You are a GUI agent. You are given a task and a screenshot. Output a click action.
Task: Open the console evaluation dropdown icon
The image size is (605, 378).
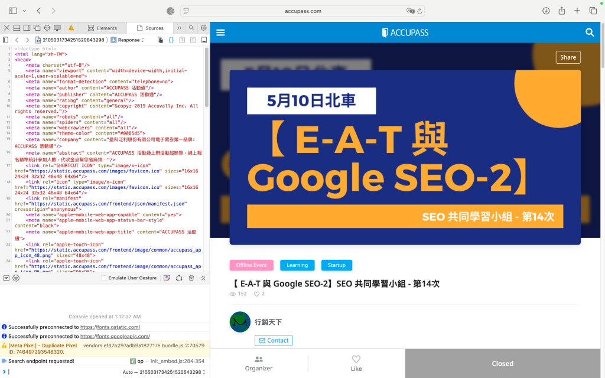[x=6, y=278]
